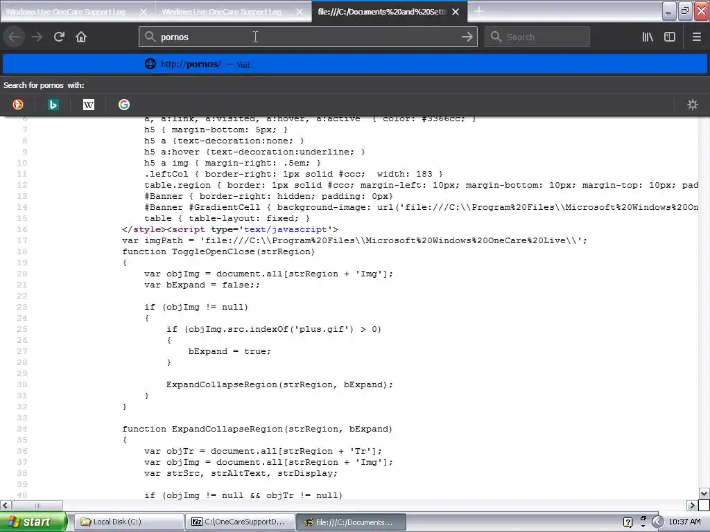Search pornos with Wikipedia
The width and height of the screenshot is (710, 532).
[x=89, y=105]
